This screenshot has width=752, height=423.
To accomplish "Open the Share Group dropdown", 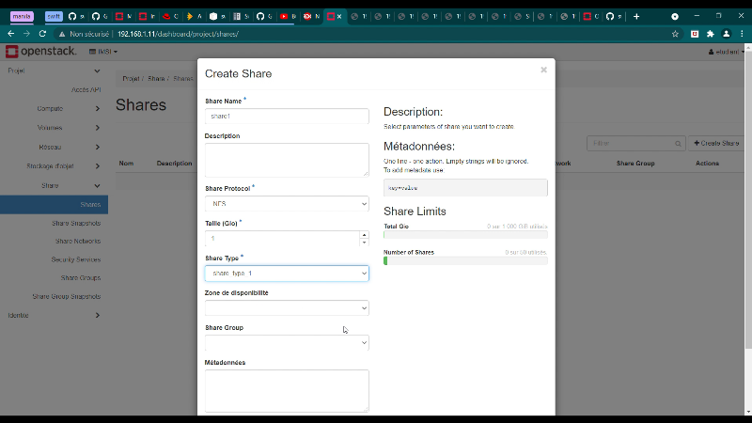I will point(287,342).
